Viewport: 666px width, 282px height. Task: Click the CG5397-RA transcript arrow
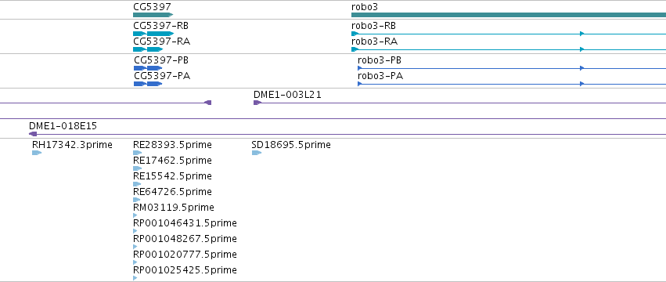148,49
